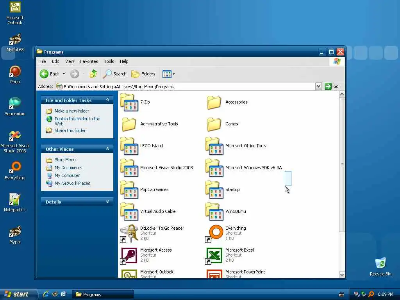
Task: Select Microsoft Visual Studio 2008 folder icon
Action: click(129, 168)
